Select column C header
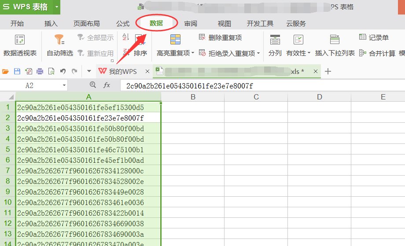Image resolution: width=405 pixels, height=246 pixels. [x=256, y=97]
